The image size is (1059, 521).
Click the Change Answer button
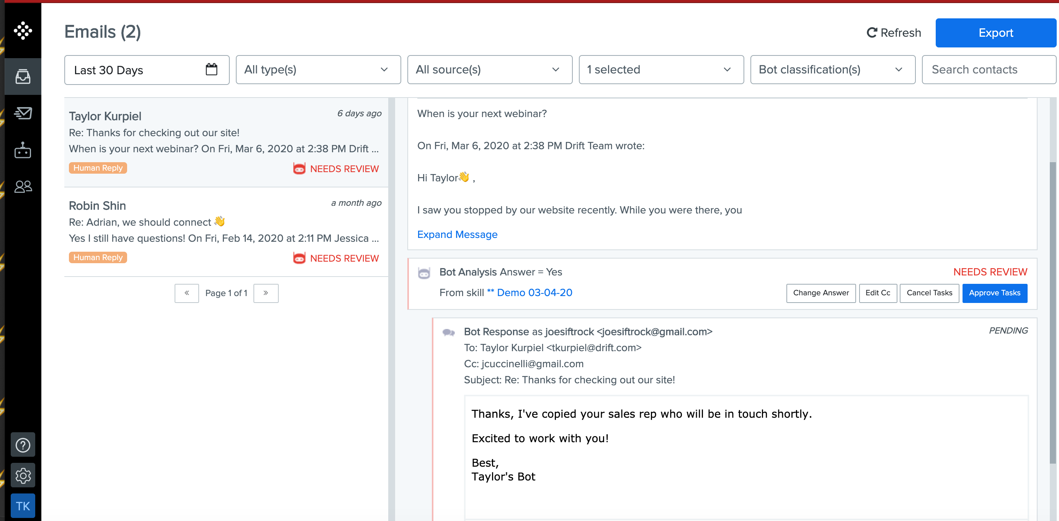pos(820,293)
